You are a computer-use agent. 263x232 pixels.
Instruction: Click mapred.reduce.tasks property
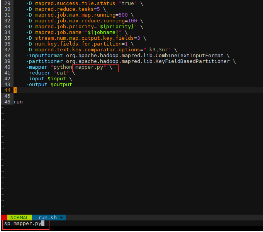pyautogui.click(x=64, y=9)
